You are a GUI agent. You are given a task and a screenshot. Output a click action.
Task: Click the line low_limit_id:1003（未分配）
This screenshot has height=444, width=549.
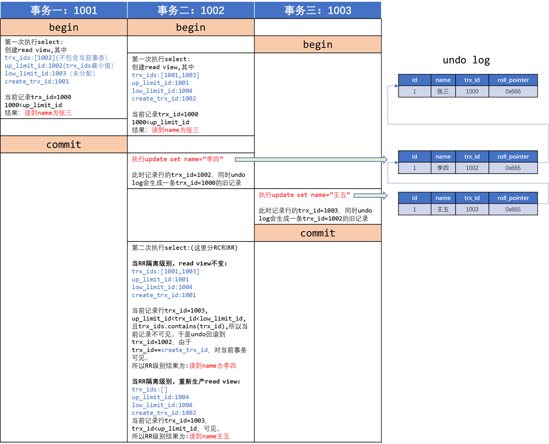(50, 73)
